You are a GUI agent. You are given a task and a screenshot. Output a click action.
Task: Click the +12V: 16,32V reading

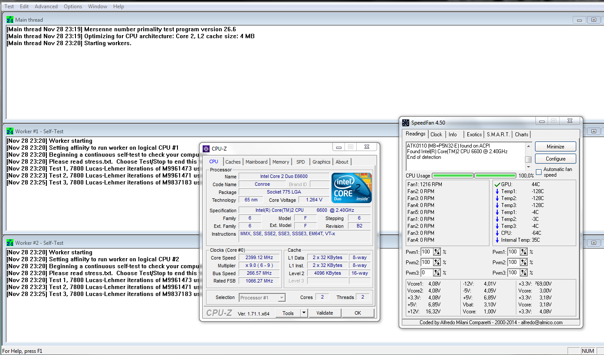tap(424, 312)
